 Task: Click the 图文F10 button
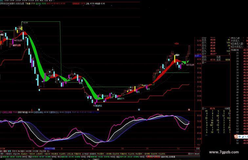(x=191, y=154)
